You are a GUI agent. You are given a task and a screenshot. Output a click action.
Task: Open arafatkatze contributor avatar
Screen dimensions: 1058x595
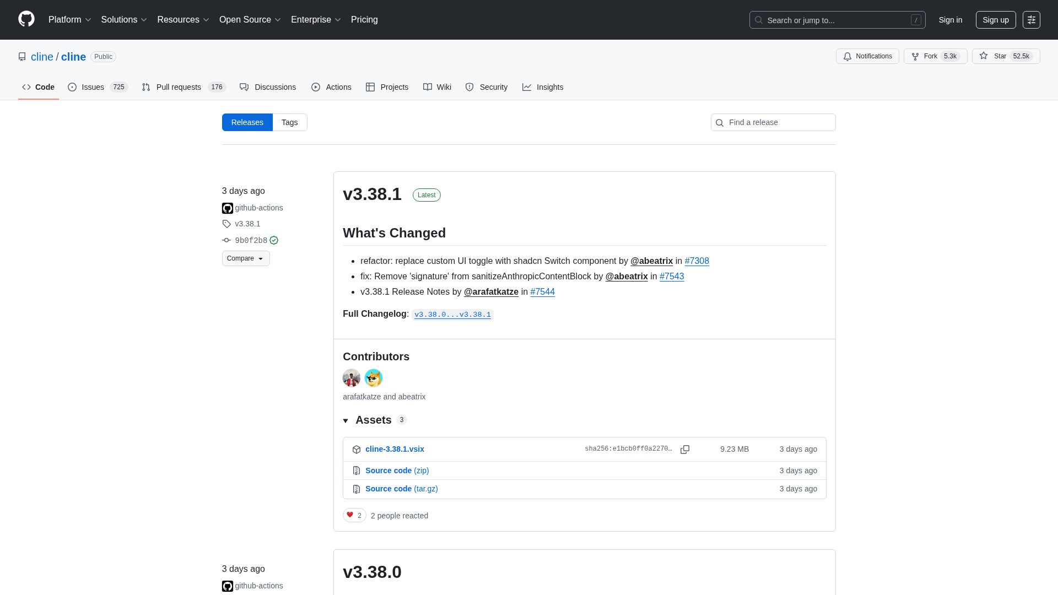(351, 378)
